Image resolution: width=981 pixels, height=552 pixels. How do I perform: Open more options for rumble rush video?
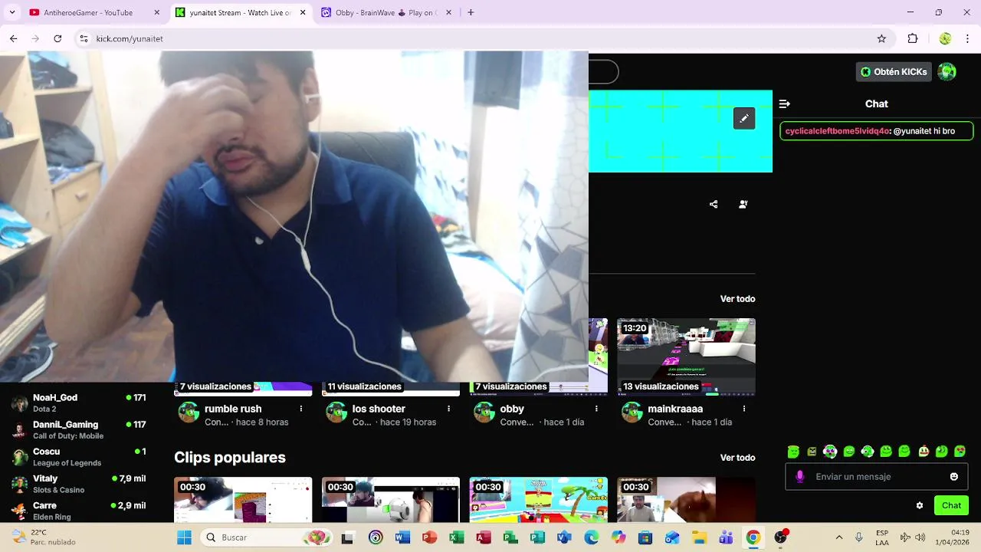point(301,409)
